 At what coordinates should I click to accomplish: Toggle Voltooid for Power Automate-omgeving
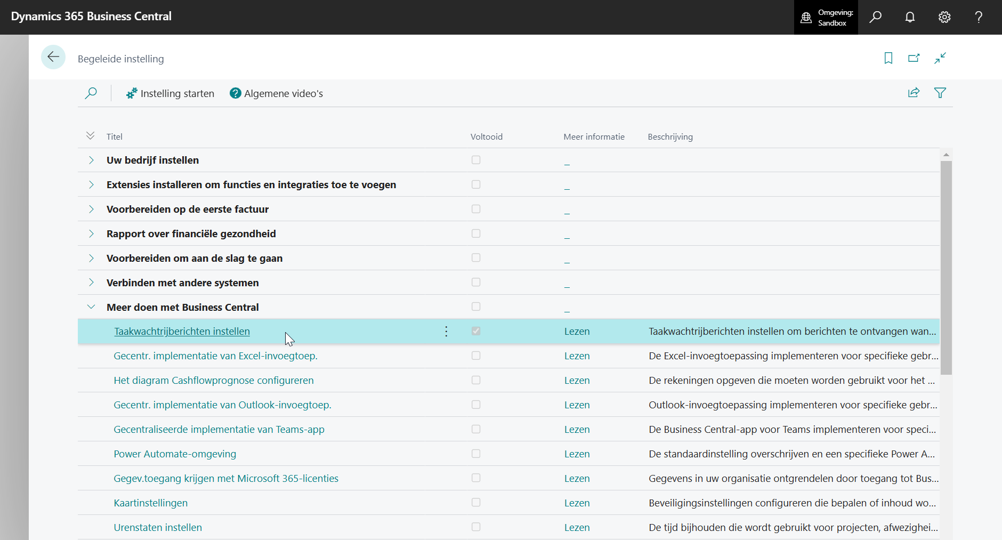click(476, 454)
